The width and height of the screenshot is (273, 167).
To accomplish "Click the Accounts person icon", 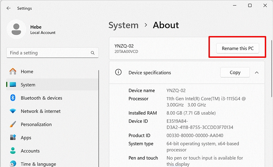I will coord(13,151).
